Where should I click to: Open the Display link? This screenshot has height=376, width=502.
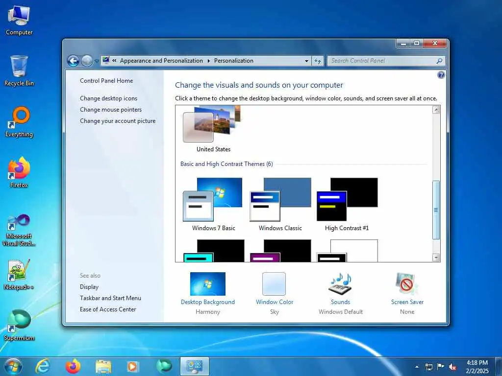89,287
